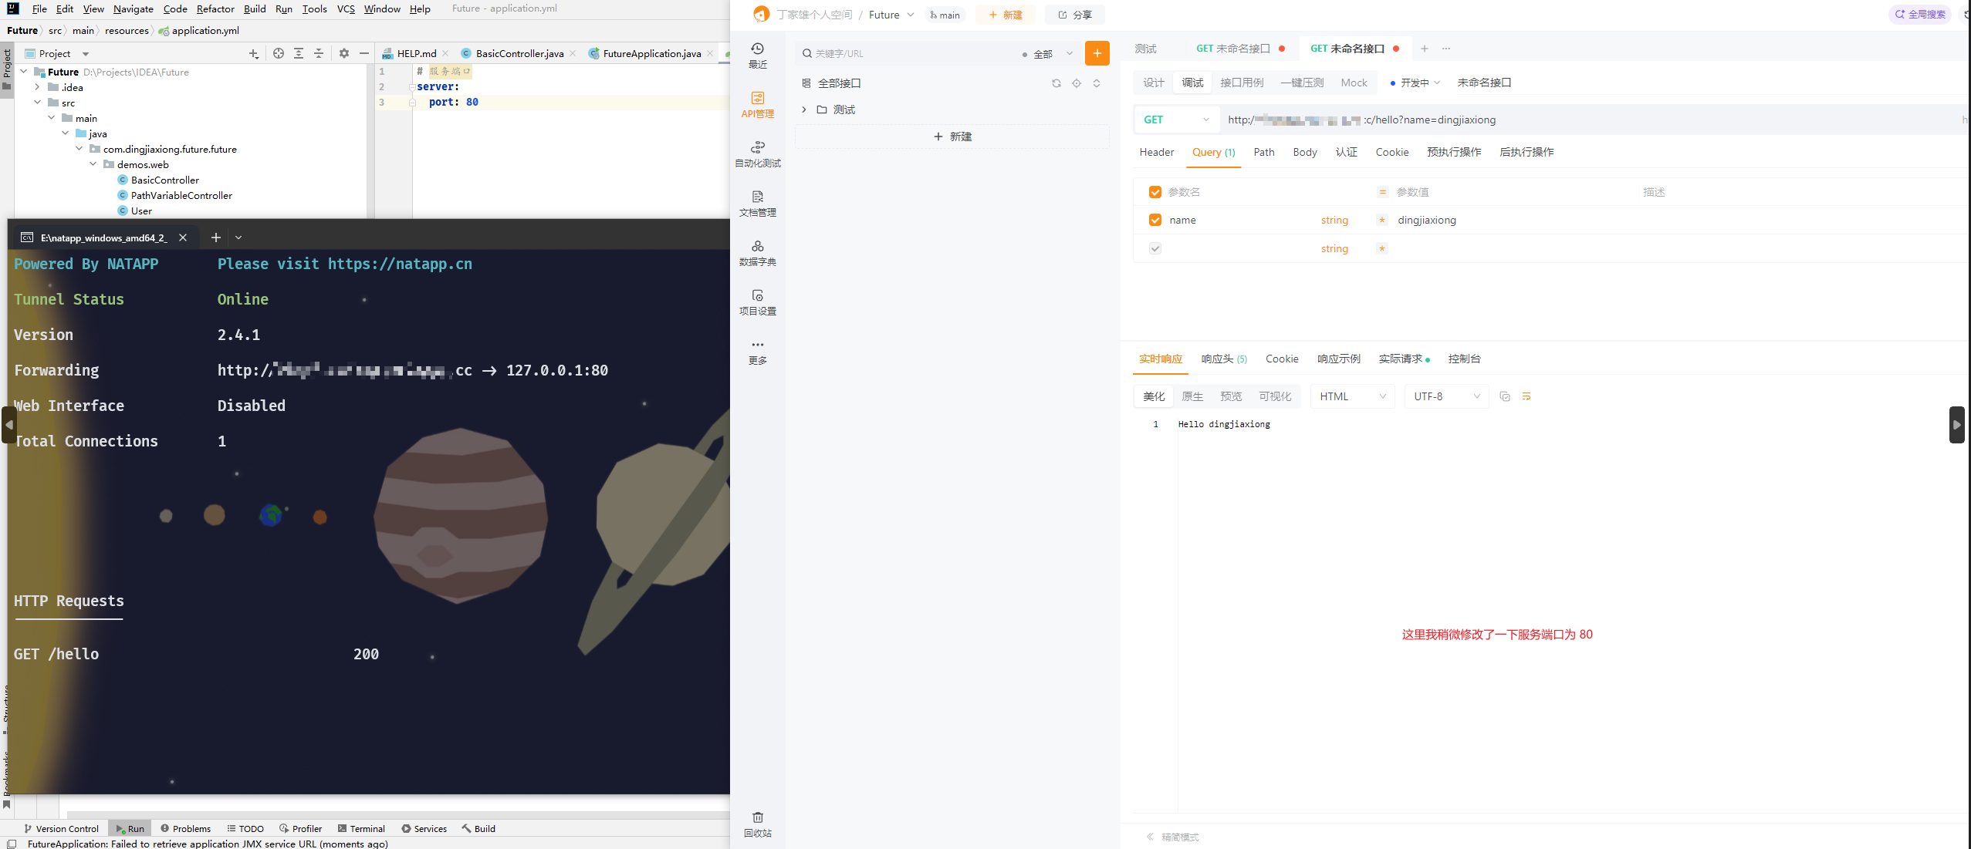Click 全局搜索 global search button
This screenshot has width=1971, height=849.
click(x=1920, y=14)
